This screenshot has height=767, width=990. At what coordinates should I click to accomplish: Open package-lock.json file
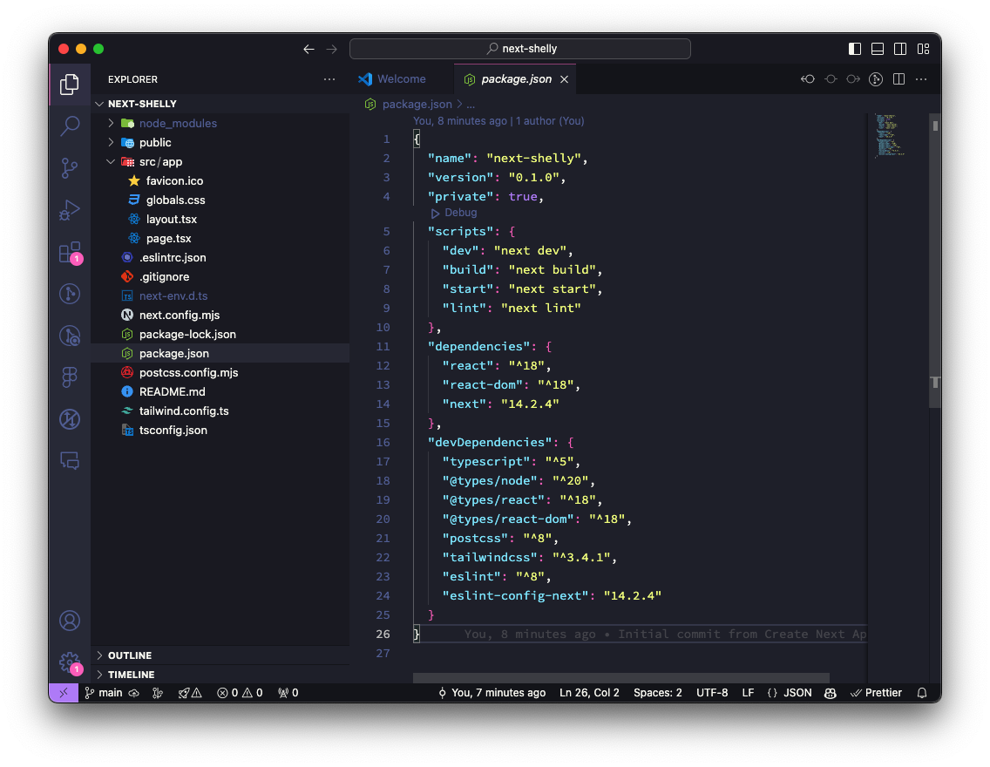tap(220, 334)
